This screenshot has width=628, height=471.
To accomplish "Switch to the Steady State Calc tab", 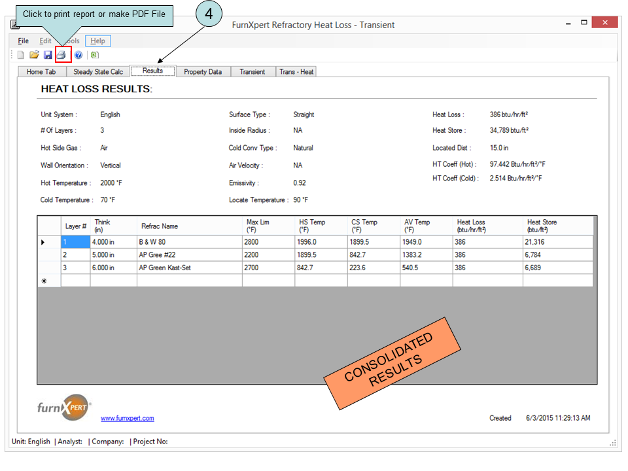I will point(98,72).
